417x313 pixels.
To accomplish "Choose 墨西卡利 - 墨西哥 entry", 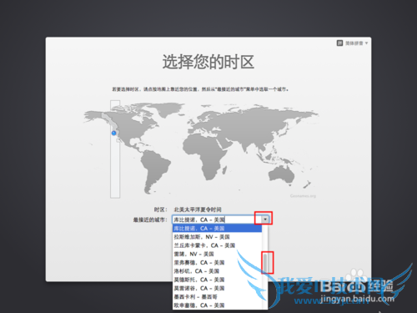I will pos(217,297).
